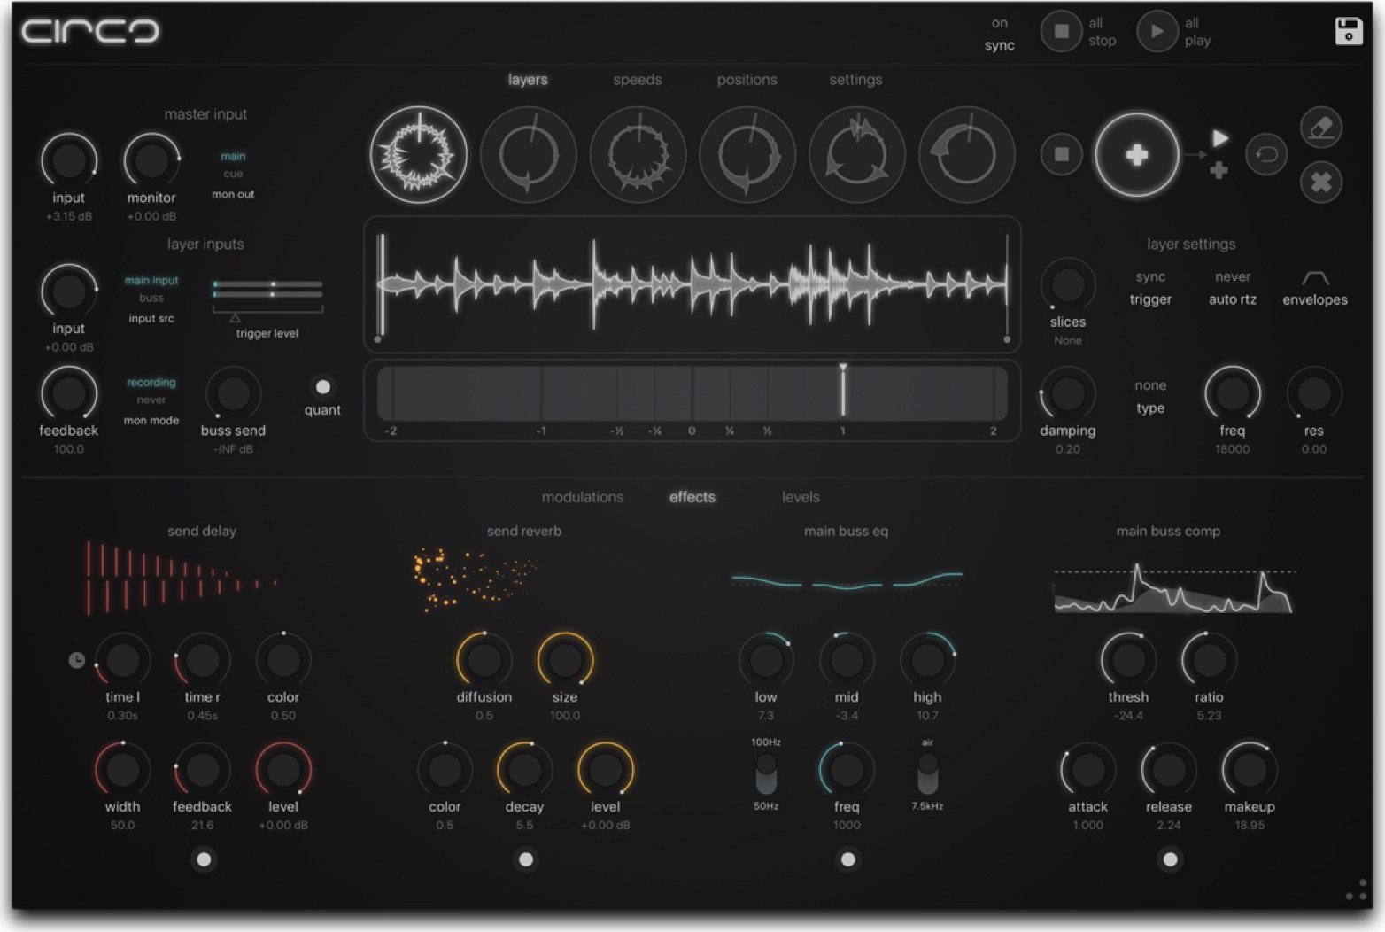Select the fifth layer circle
Image resolution: width=1385 pixels, height=932 pixels.
[x=857, y=155]
